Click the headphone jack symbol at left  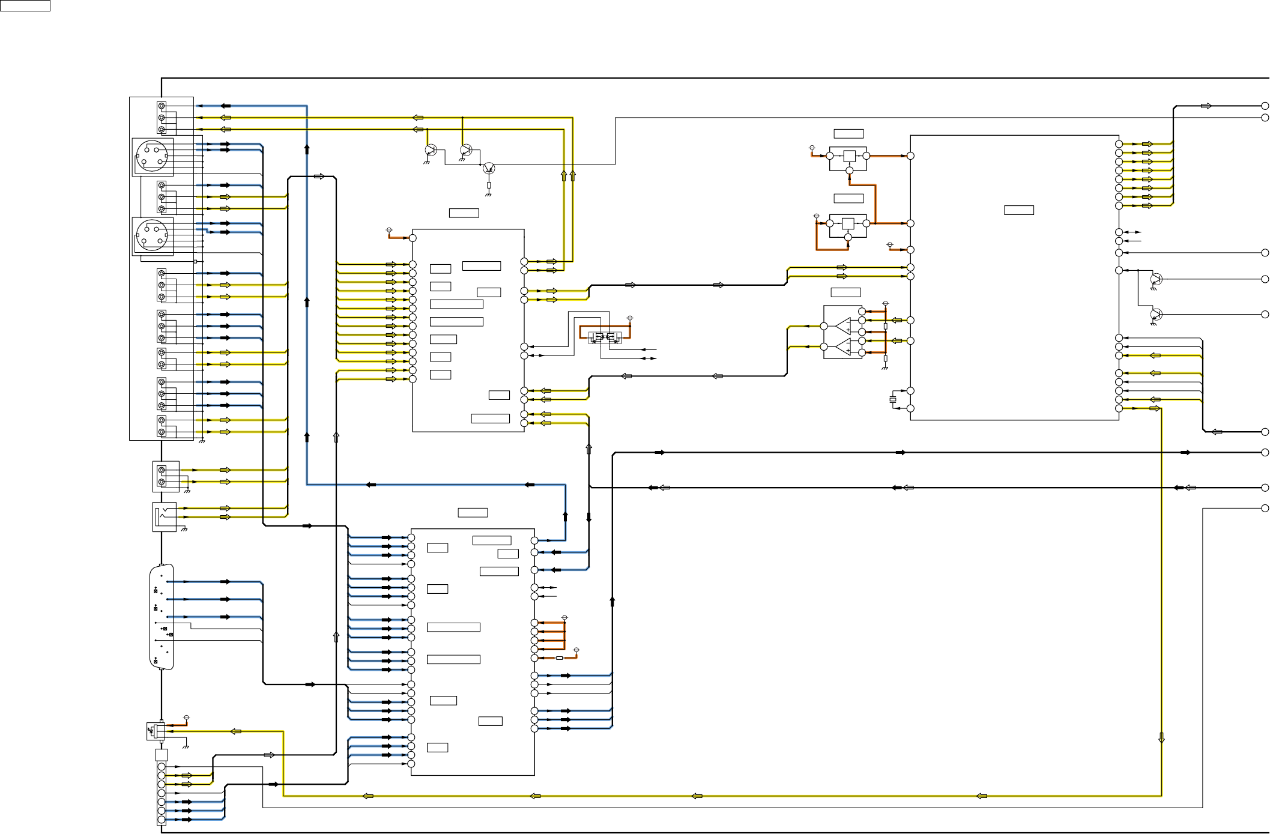[x=164, y=517]
